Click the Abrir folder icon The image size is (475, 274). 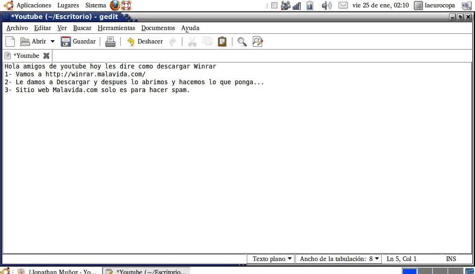click(x=25, y=42)
